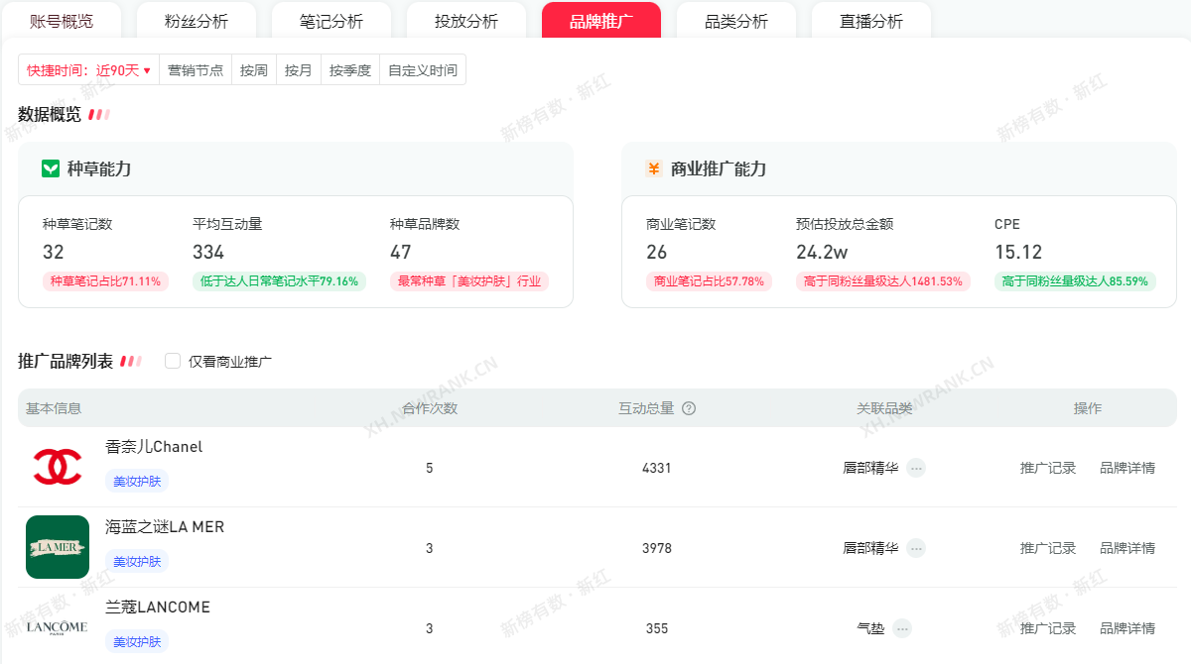This screenshot has height=664, width=1191.
Task: Open the 直播分析 tab
Action: [x=871, y=21]
